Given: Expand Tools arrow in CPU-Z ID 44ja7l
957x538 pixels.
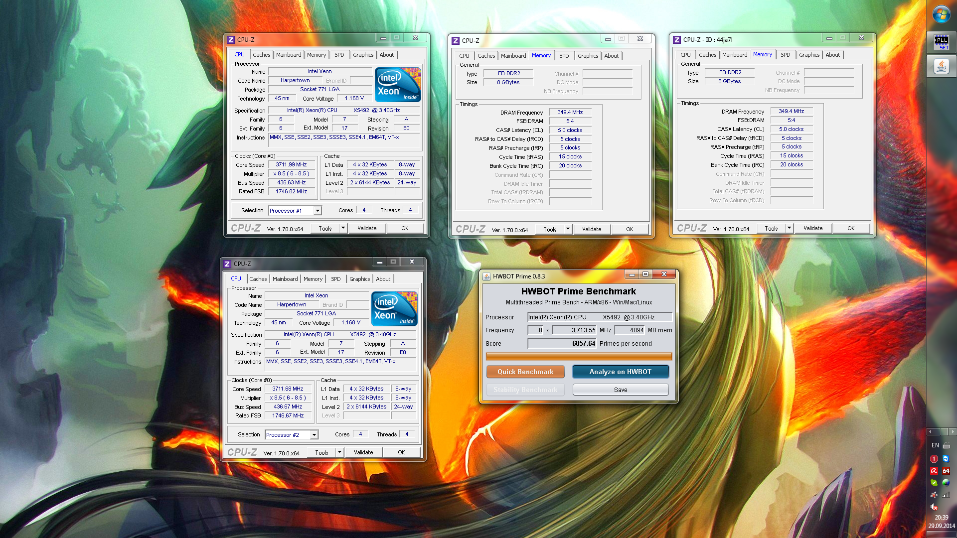Looking at the screenshot, I should coord(789,228).
